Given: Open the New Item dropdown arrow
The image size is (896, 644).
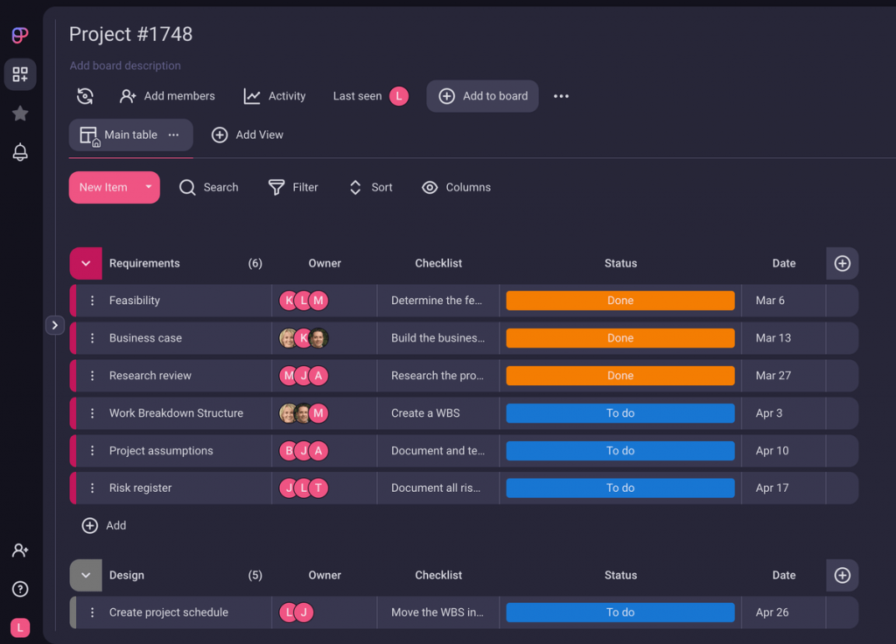Looking at the screenshot, I should [x=148, y=187].
